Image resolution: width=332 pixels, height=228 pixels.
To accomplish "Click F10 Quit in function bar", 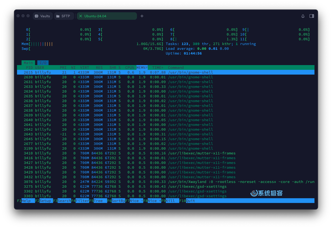I will coord(188,201).
